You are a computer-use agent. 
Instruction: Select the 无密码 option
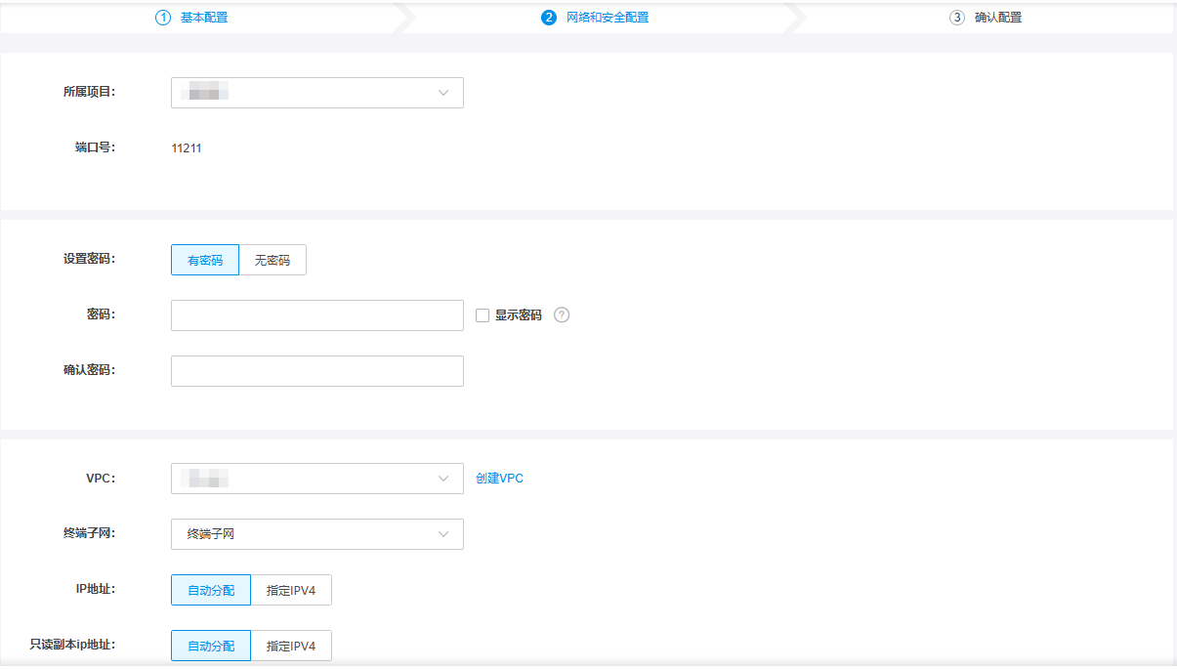coord(273,260)
